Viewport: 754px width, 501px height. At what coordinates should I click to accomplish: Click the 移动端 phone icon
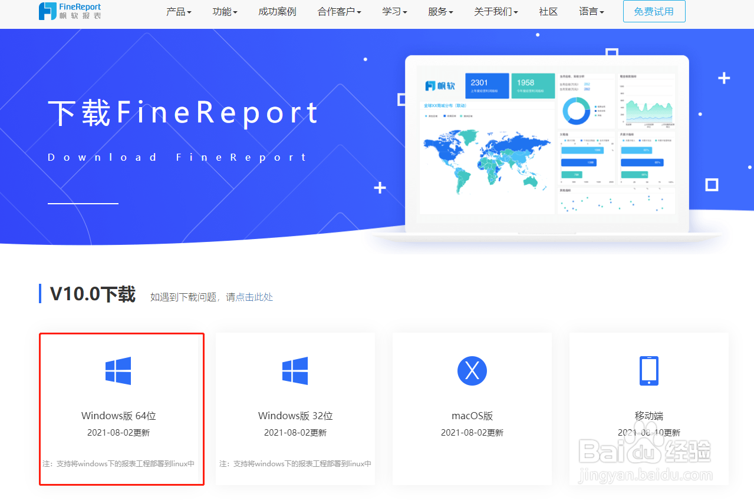(649, 371)
